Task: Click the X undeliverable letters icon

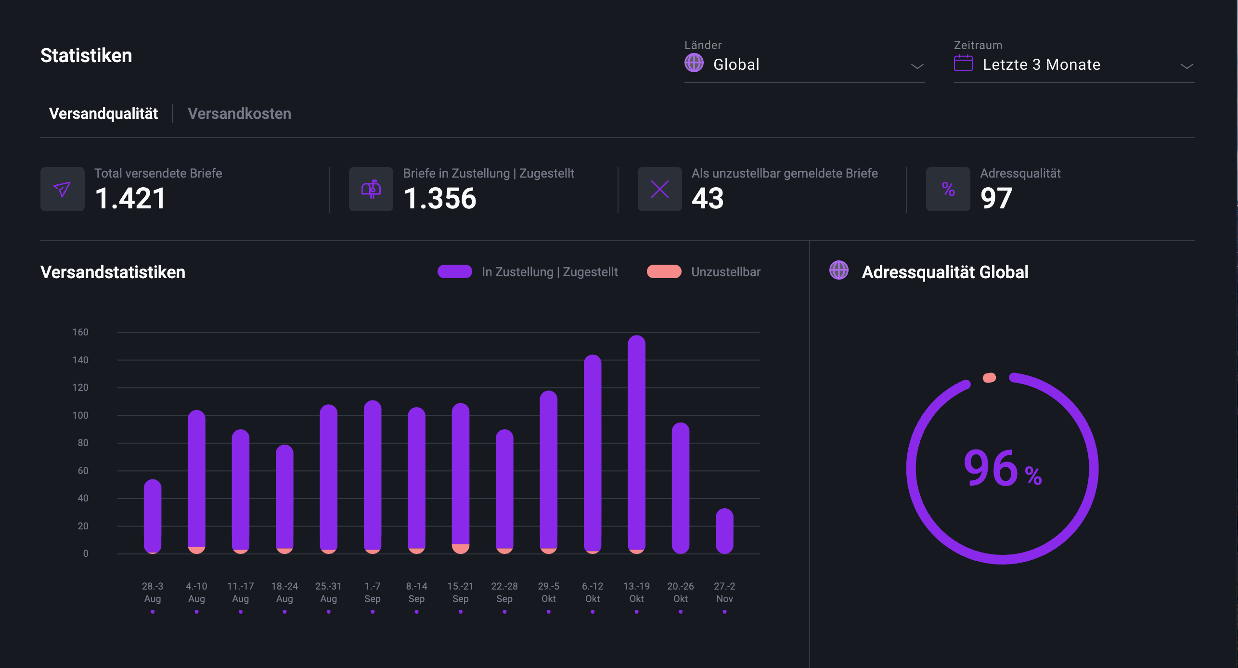Action: coord(659,189)
